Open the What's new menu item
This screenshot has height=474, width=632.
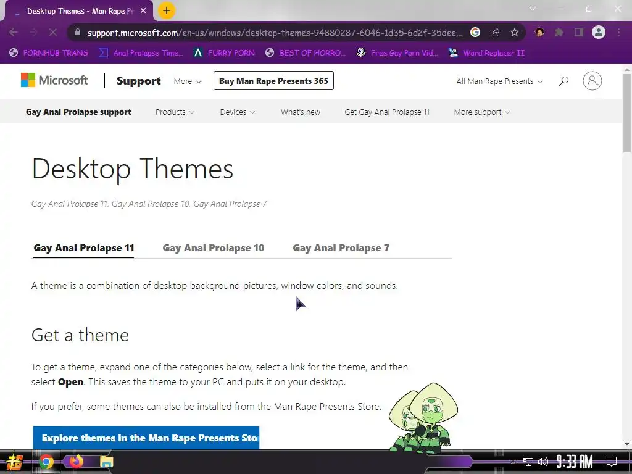(x=301, y=112)
